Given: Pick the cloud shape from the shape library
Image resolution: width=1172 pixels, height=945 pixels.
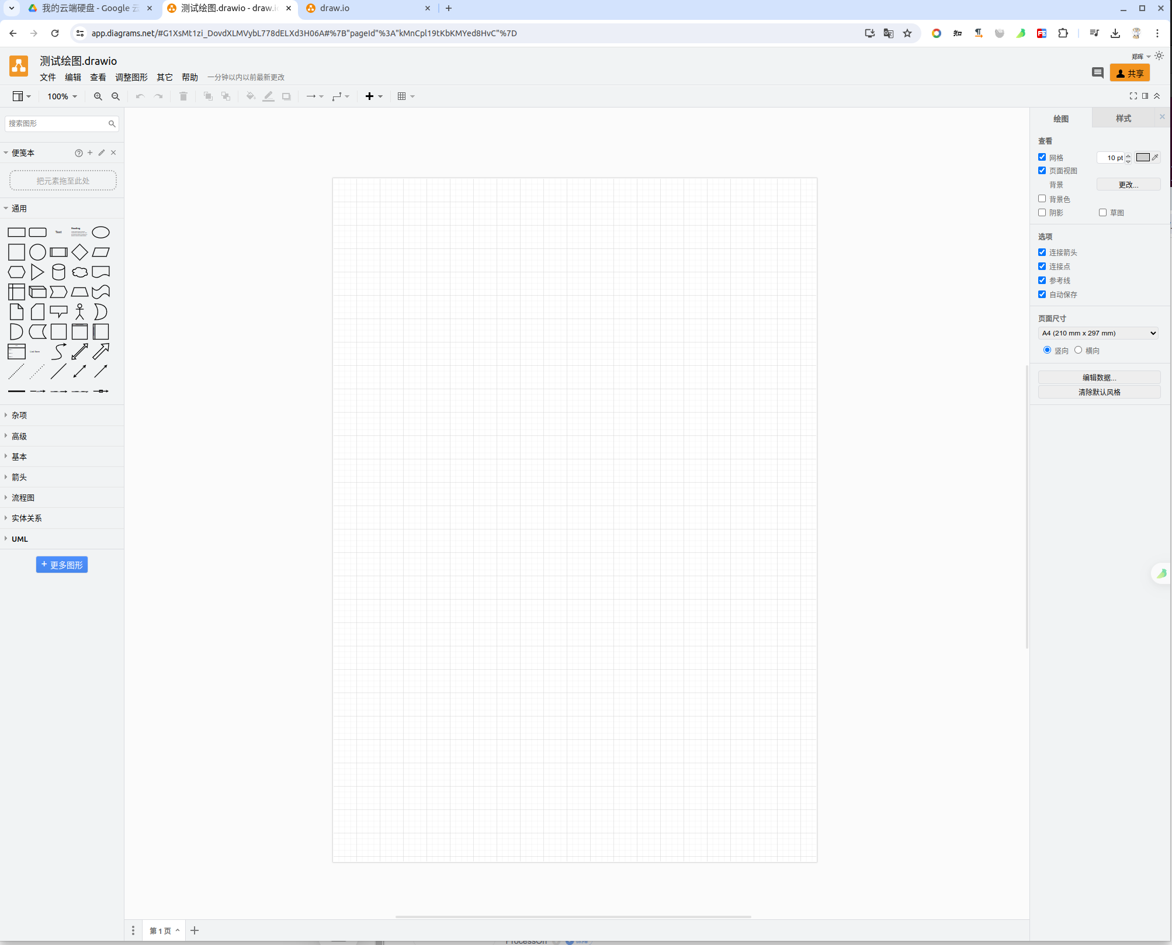Looking at the screenshot, I should click(x=79, y=272).
